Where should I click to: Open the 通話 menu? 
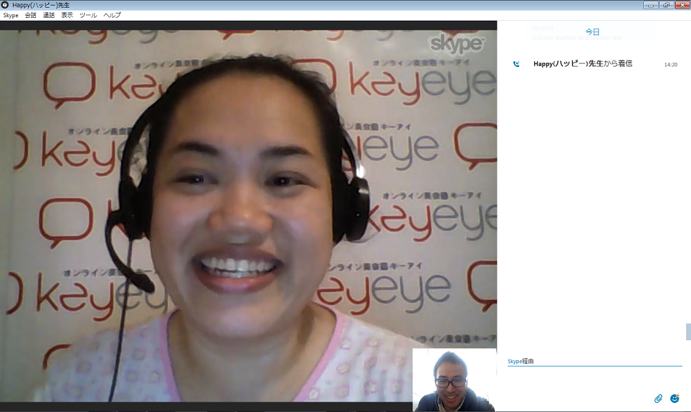click(48, 15)
